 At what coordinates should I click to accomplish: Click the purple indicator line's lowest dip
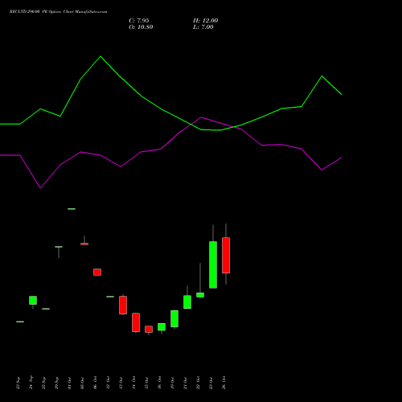click(40, 188)
